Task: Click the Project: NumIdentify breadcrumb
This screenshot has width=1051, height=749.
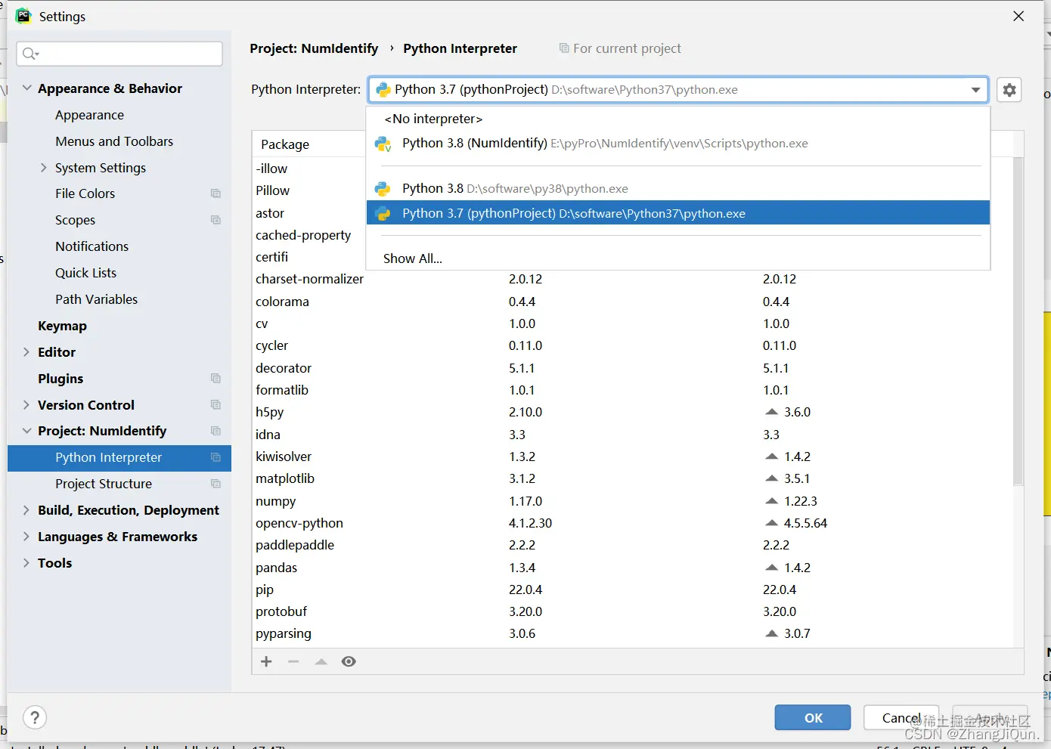Action: [x=314, y=48]
